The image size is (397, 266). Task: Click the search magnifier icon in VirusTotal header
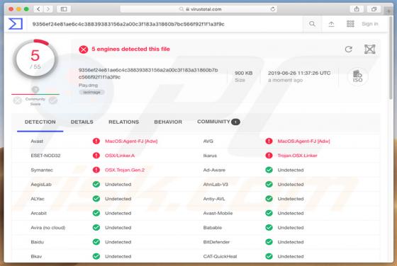coord(312,24)
